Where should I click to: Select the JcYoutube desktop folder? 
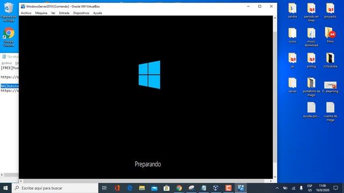pos(330,60)
